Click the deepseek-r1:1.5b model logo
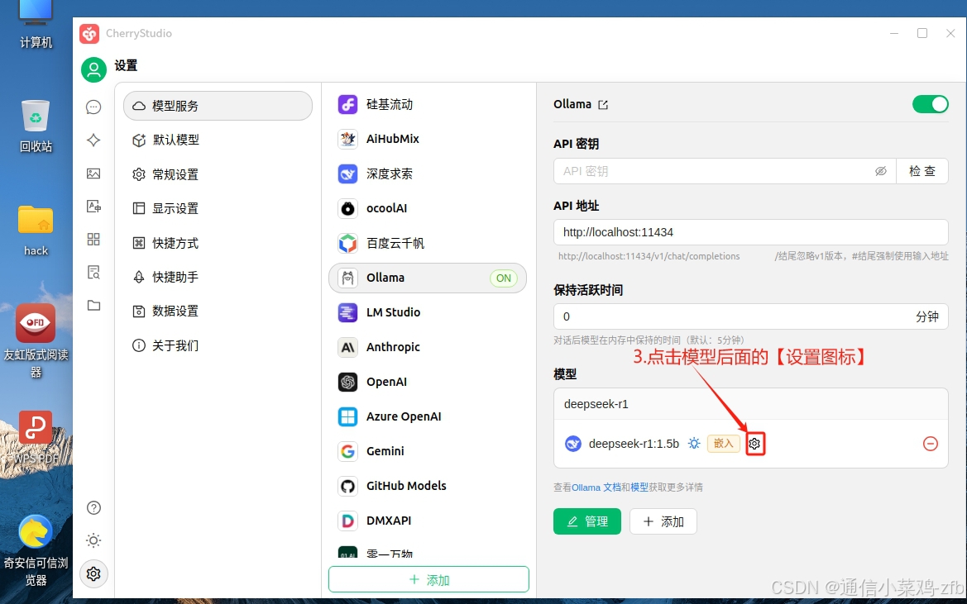Screen dimensions: 967x604 coord(573,444)
